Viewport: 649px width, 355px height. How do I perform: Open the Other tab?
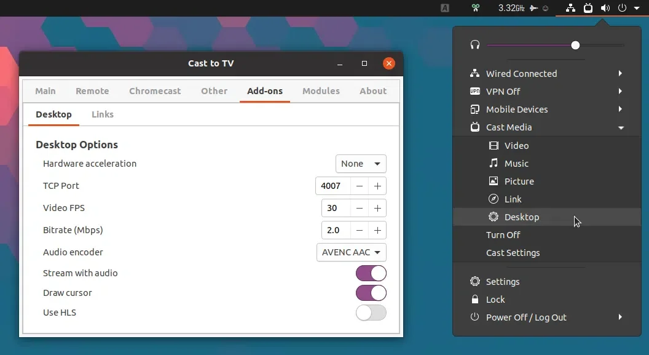pos(214,90)
